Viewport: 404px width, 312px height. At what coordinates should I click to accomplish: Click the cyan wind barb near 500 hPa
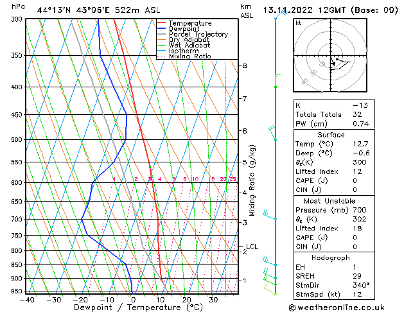[x=274, y=134]
